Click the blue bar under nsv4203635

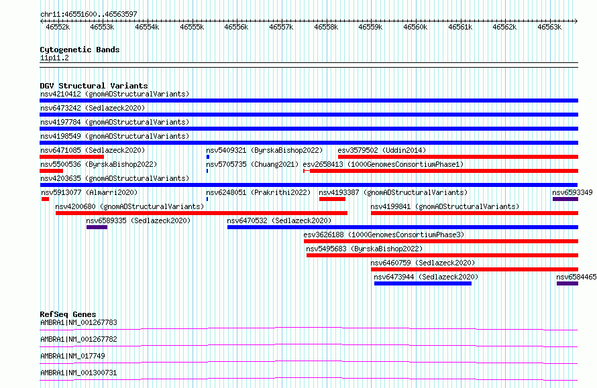pyautogui.click(x=309, y=185)
